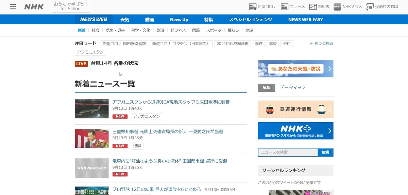Open the 天気 tab
The width and height of the screenshot is (408, 195).
click(125, 19)
